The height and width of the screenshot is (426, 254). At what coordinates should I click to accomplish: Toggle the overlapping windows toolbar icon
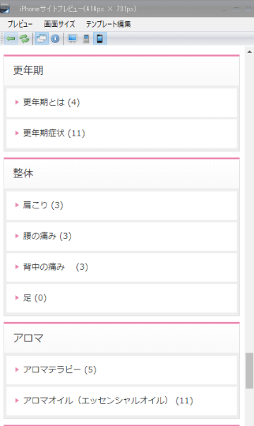tap(42, 39)
